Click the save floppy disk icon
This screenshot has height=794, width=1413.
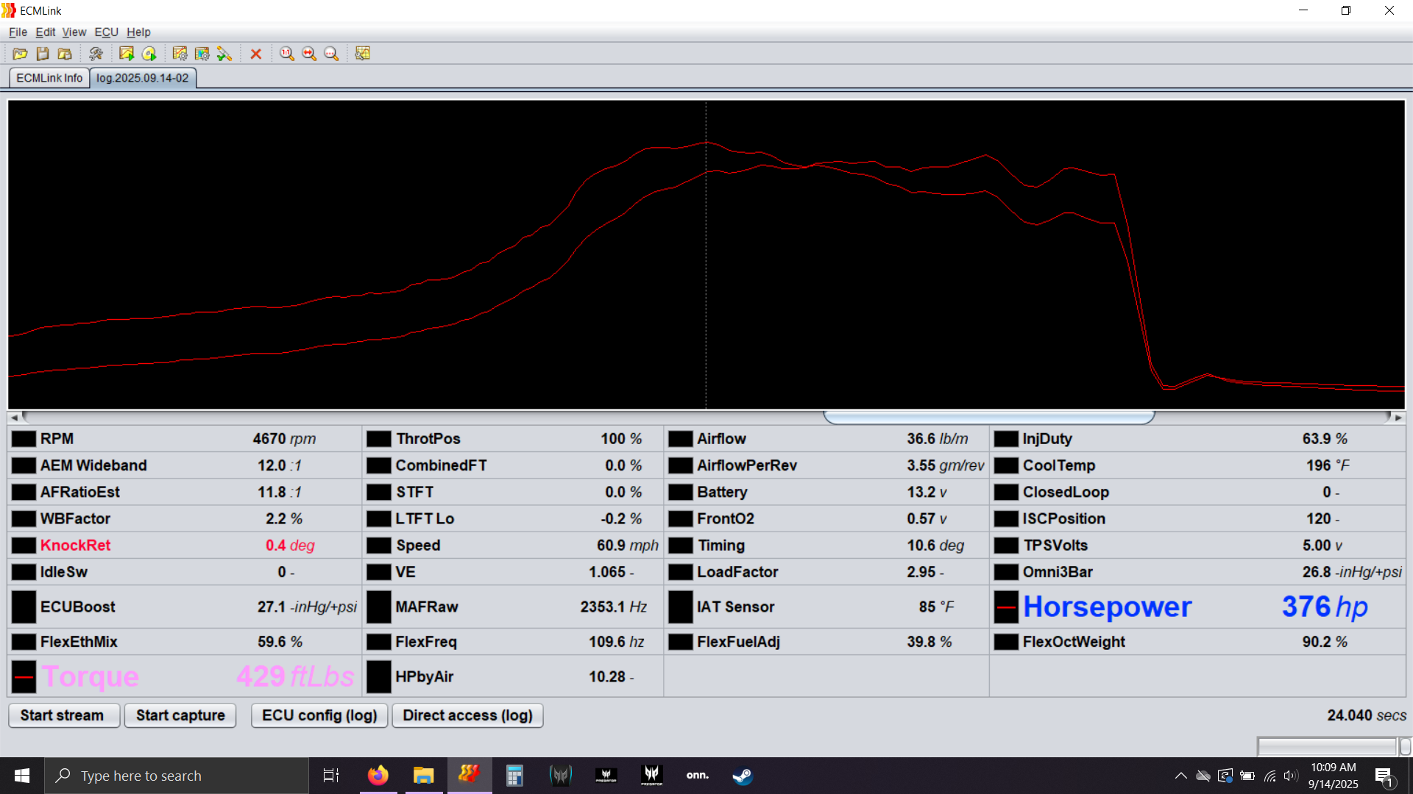43,54
